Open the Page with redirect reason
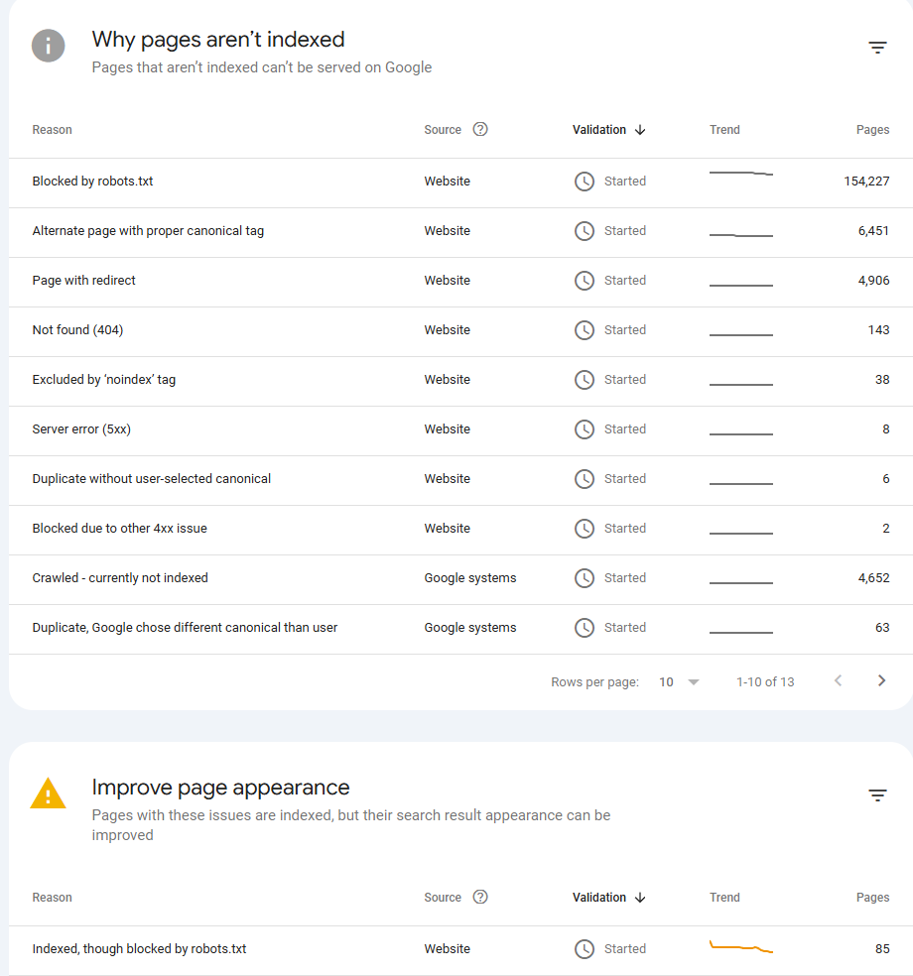Viewport: 913px width, 976px height. tap(84, 281)
